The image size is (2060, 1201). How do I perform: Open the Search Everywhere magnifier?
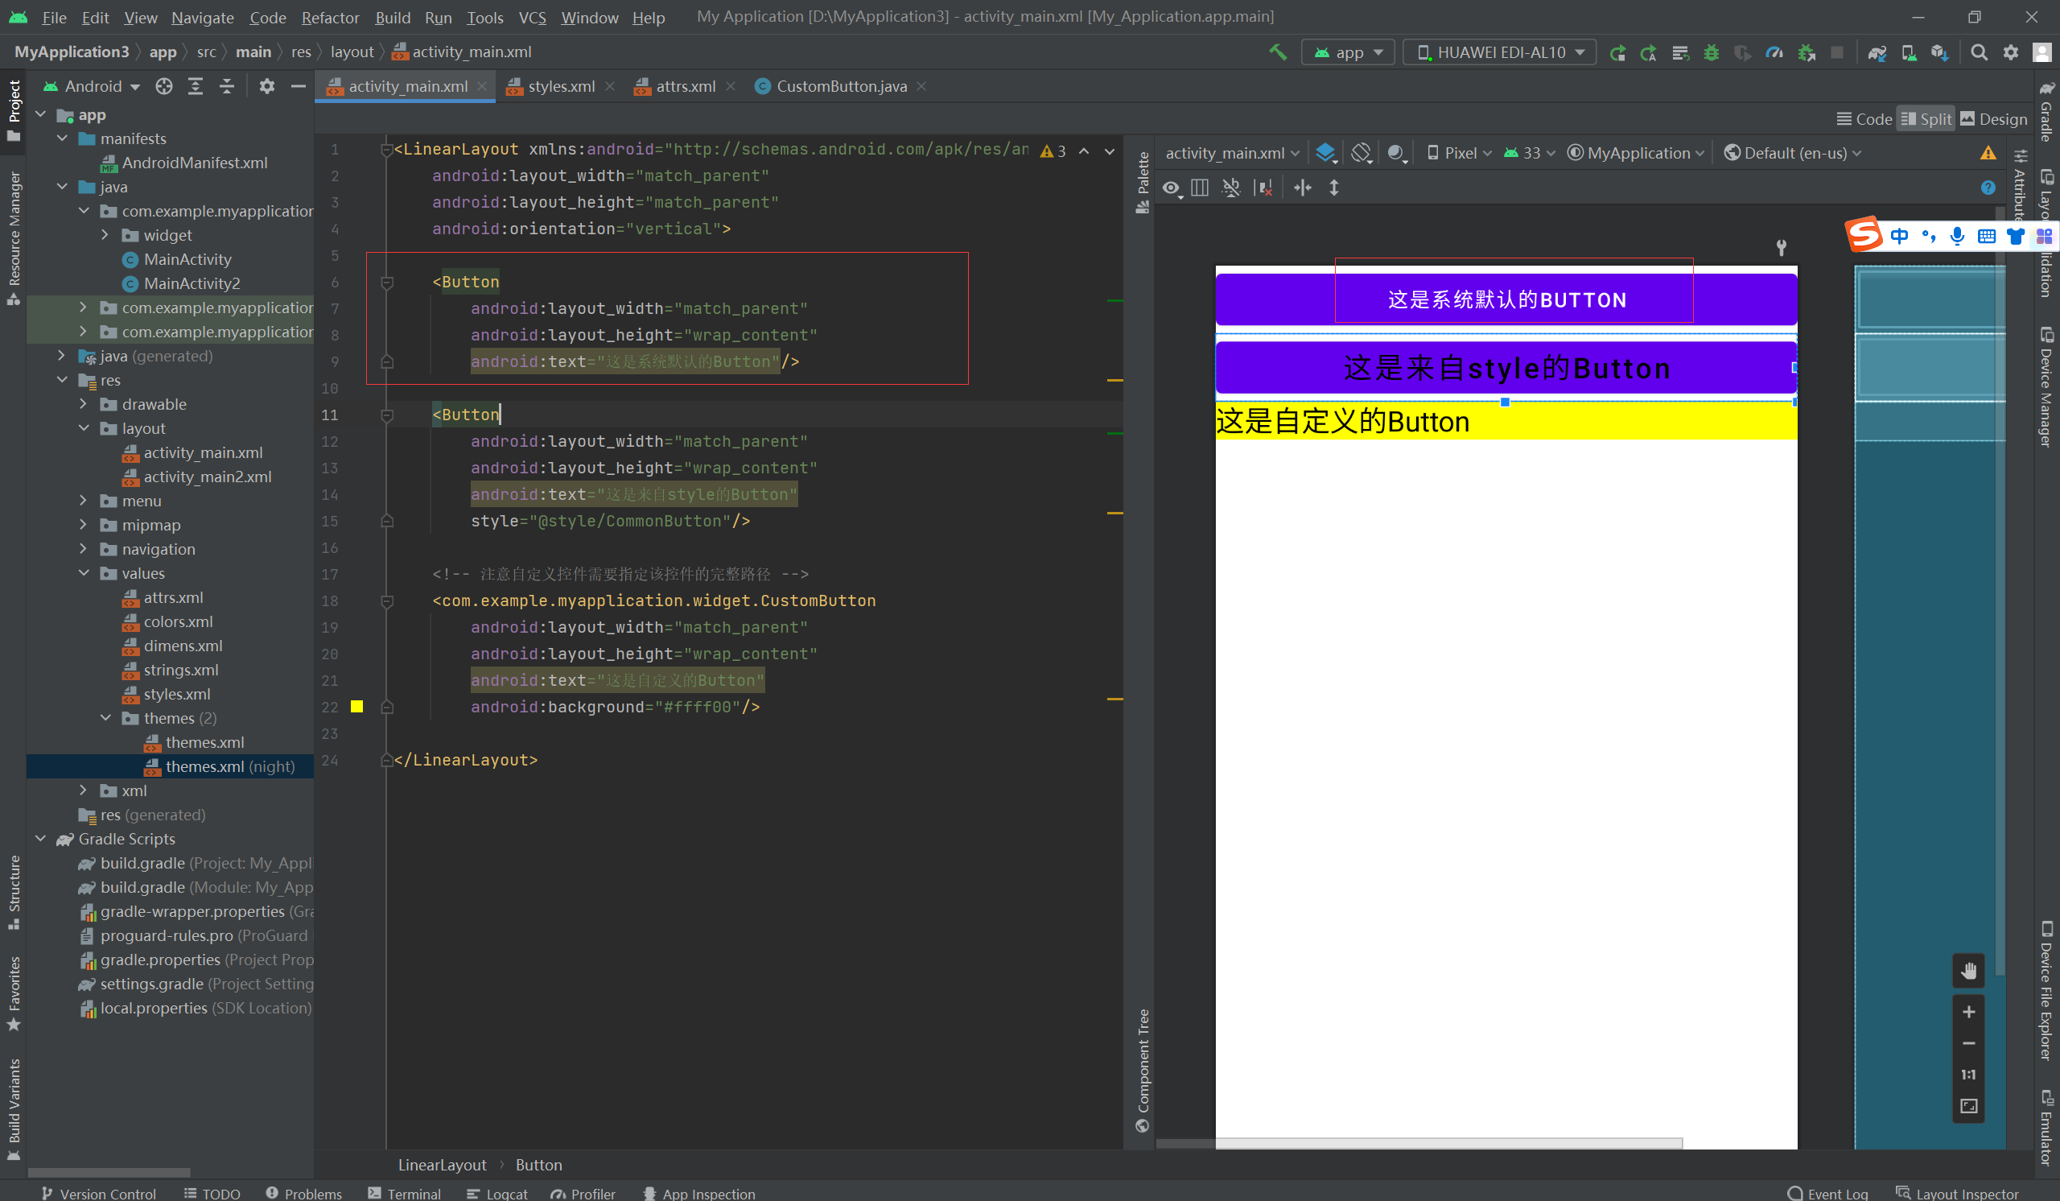(1979, 52)
